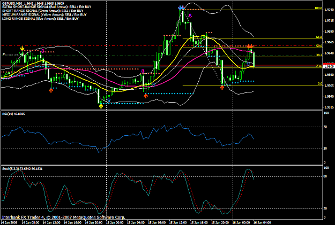
Task: Click the magenta down arrow right of the yellow down arrow
Action: click(42, 51)
